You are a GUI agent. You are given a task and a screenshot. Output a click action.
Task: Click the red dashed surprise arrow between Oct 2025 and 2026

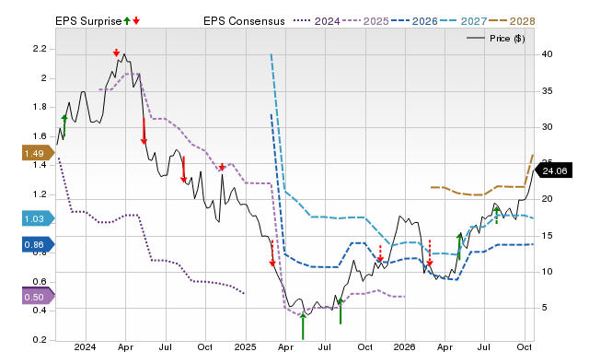pos(380,253)
